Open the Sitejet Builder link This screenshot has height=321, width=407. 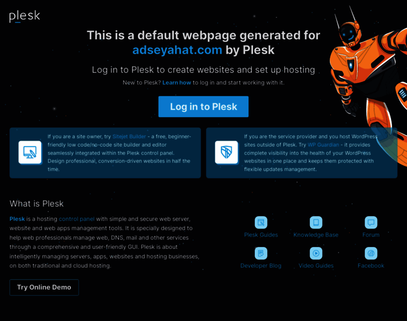129,136
